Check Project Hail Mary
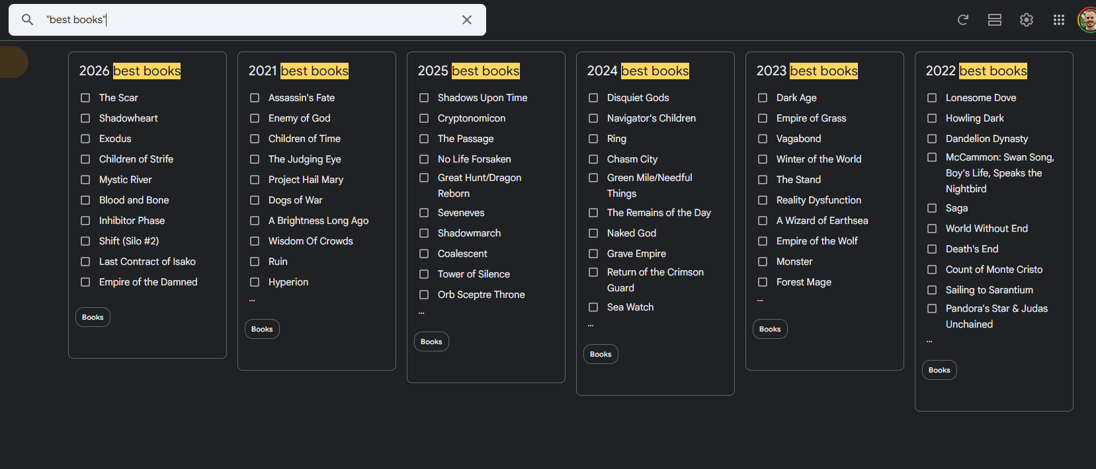This screenshot has width=1096, height=469. [x=255, y=180]
